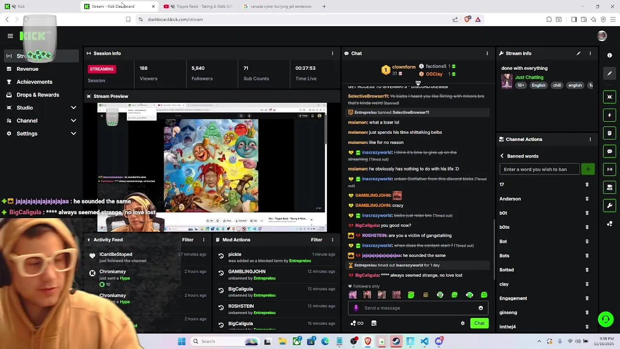Image resolution: width=620 pixels, height=349 pixels.
Task: Open Stream info panel three-dot menu
Action: point(590,53)
